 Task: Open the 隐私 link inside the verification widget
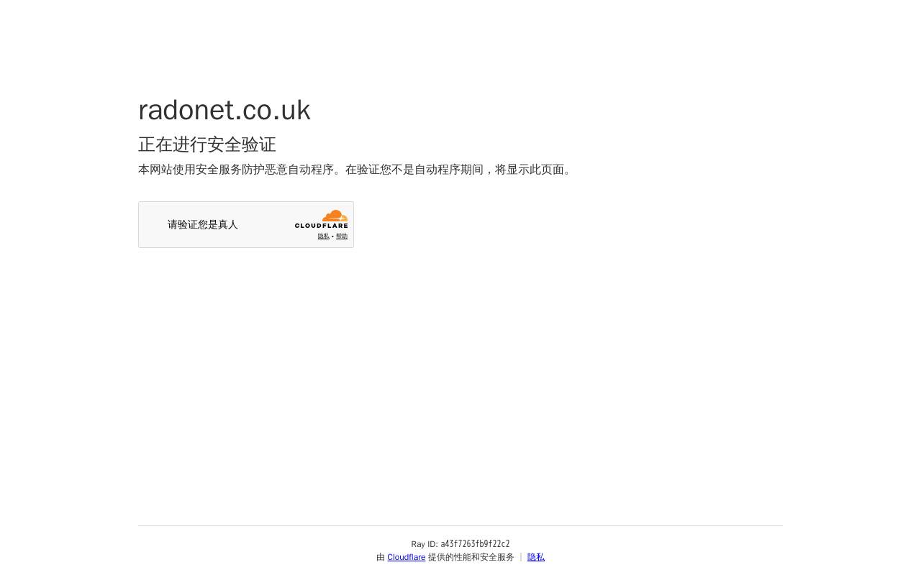coord(324,236)
